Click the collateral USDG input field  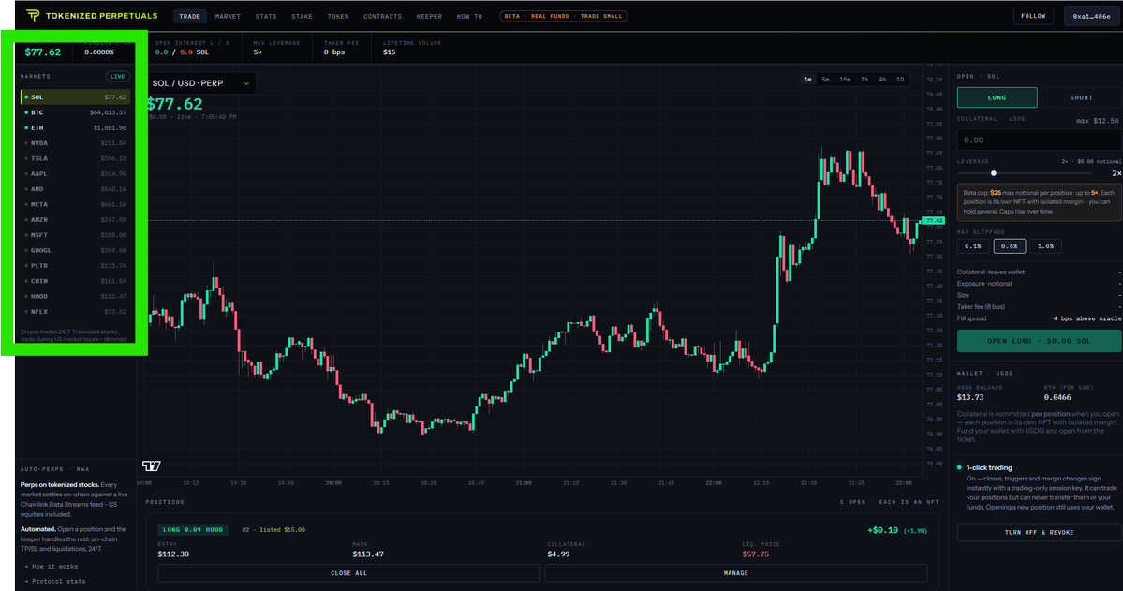tap(1039, 140)
